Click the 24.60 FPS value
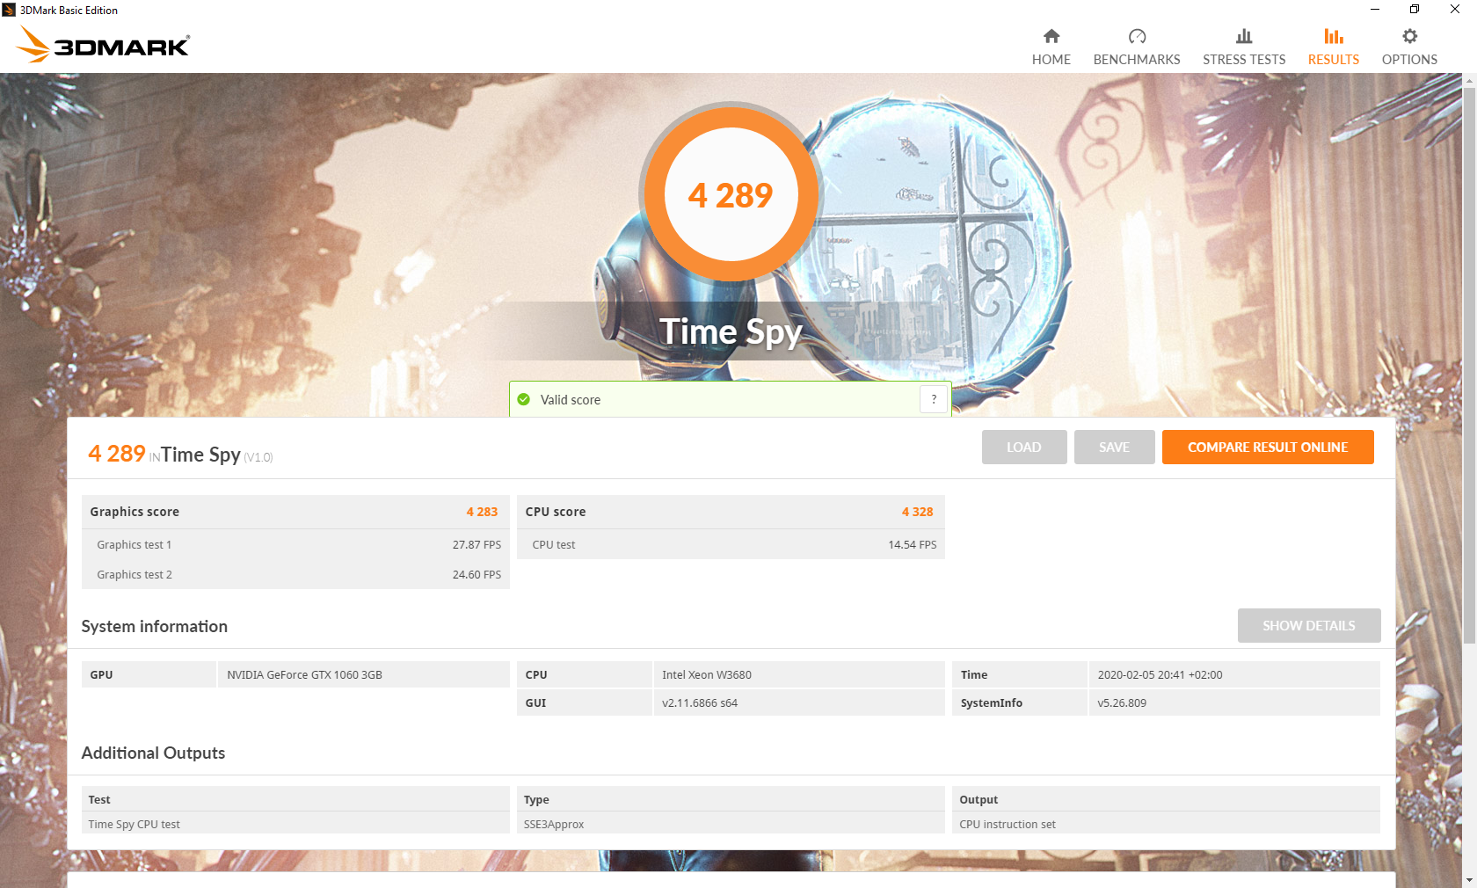The width and height of the screenshot is (1477, 888). click(477, 574)
